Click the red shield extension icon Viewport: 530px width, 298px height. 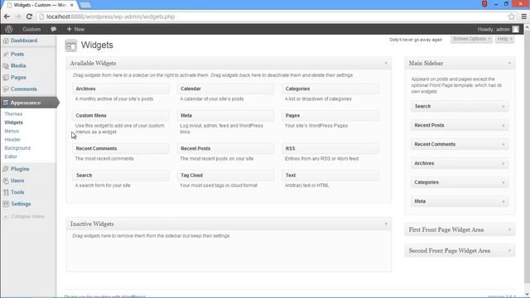click(484, 4)
